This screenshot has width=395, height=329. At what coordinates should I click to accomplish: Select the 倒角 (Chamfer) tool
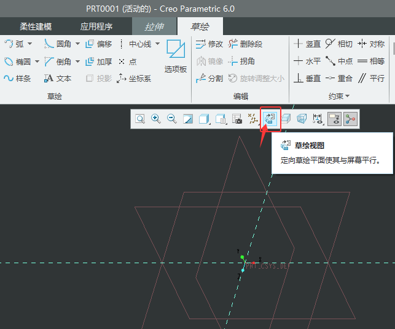pos(58,61)
